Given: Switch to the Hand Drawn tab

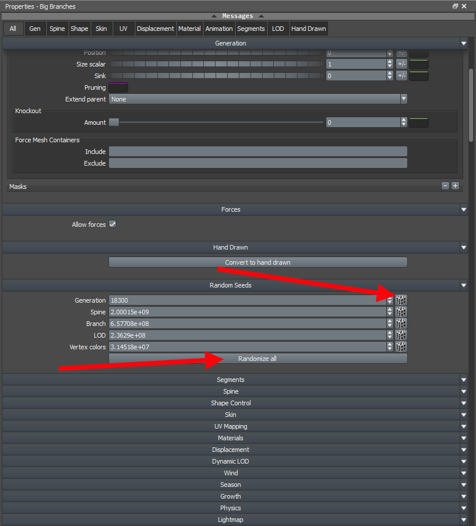Looking at the screenshot, I should point(308,29).
